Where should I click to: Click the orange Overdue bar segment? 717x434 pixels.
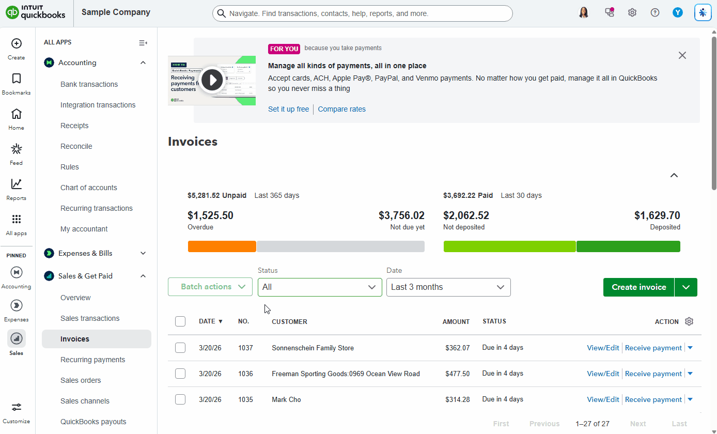pos(222,246)
